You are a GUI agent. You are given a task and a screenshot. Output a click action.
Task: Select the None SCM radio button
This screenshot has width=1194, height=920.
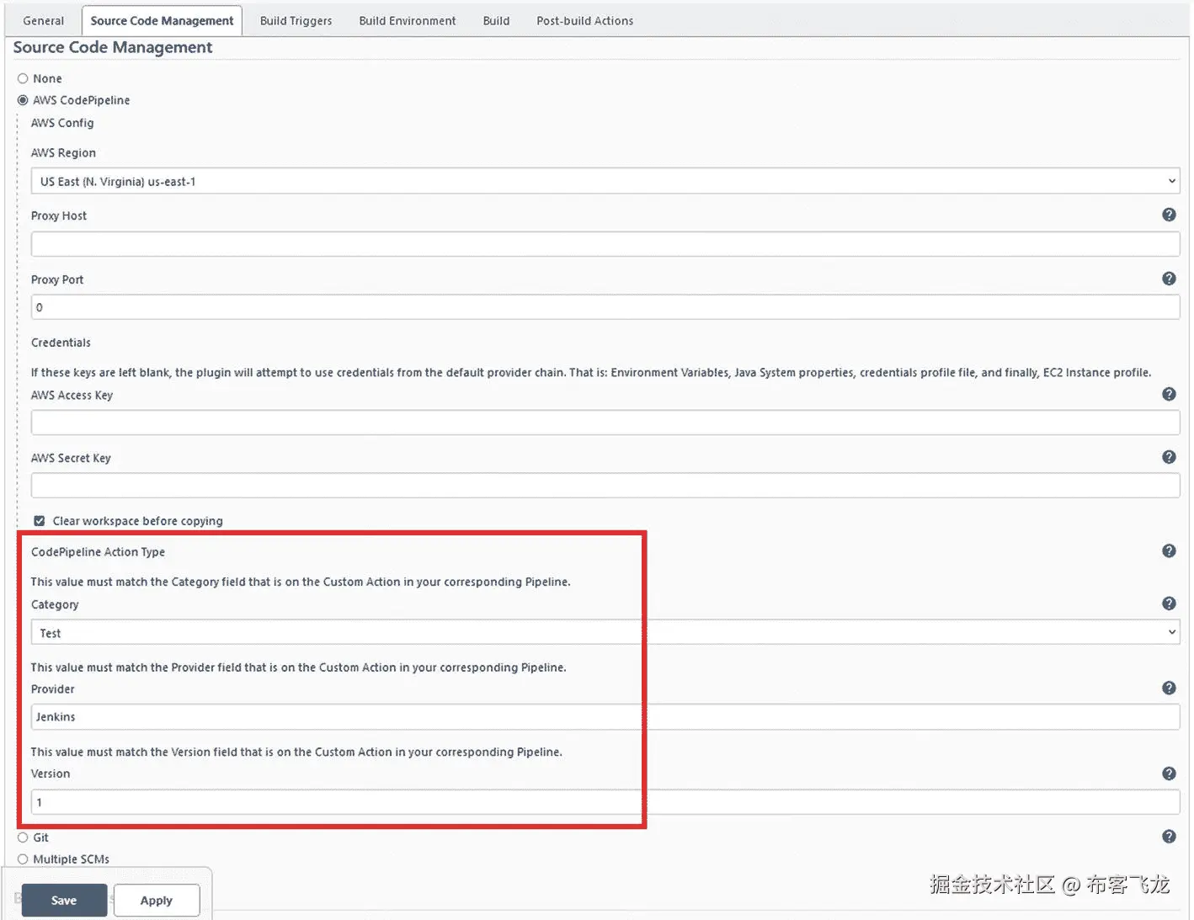[23, 78]
